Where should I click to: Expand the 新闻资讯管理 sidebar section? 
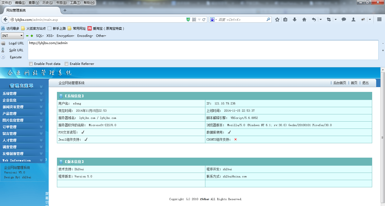(x=23, y=107)
